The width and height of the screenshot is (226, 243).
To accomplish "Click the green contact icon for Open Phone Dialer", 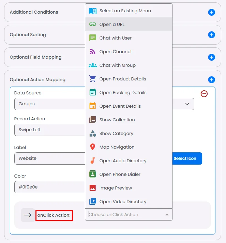I will (x=93, y=174).
